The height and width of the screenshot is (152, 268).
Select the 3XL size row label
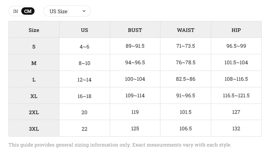tap(34, 129)
